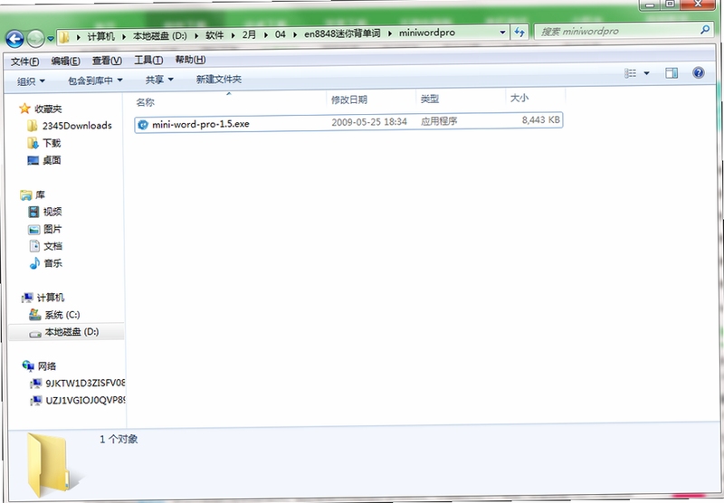This screenshot has width=724, height=503.
Task: Sort by the 类型 column header
Action: [x=430, y=99]
